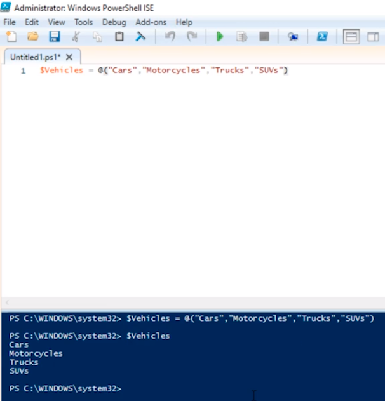Open the Debug menu
The image size is (385, 401).
pos(114,22)
